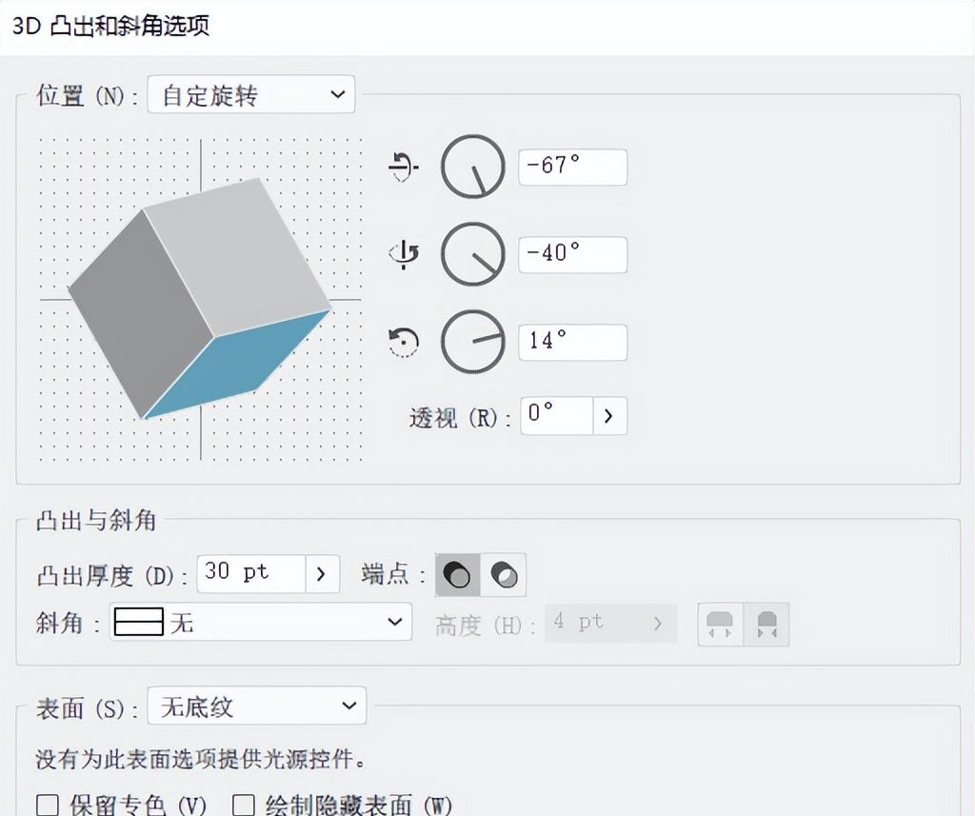Click the bevel extent in icon
Viewport: 975px width, 816px height.
point(766,625)
